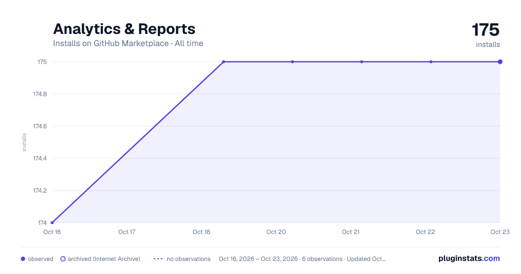
Task: Click the 'archived (Internet Archive)' legend label
Action: (104, 259)
